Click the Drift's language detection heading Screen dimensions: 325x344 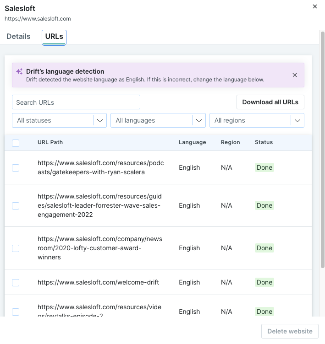tap(65, 71)
